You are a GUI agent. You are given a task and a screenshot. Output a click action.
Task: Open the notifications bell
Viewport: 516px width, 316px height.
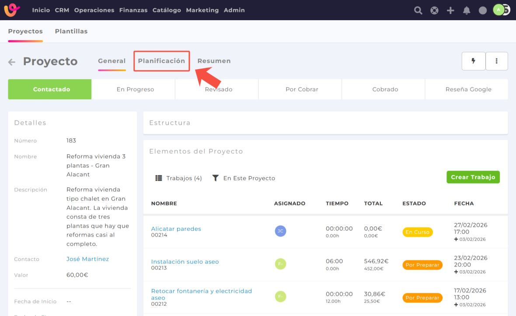467,11
